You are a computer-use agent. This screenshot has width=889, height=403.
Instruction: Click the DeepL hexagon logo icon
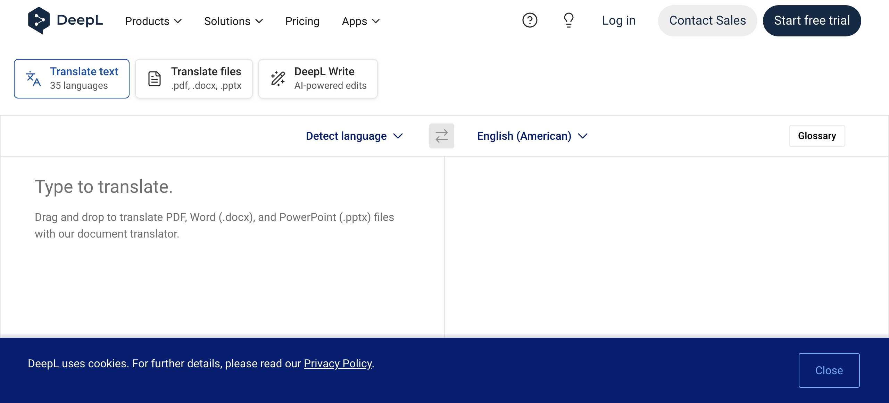coord(39,20)
